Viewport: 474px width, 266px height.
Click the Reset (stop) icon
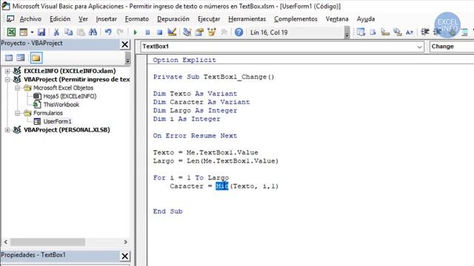(160, 33)
